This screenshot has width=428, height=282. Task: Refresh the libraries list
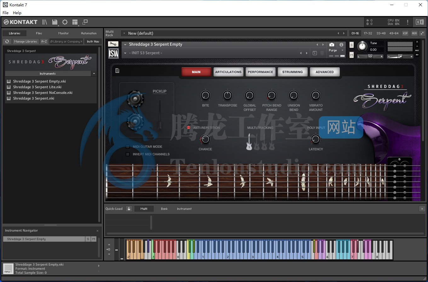[7, 41]
